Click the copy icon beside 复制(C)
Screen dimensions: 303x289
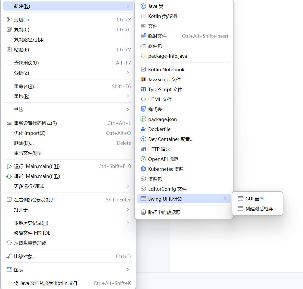9,29
